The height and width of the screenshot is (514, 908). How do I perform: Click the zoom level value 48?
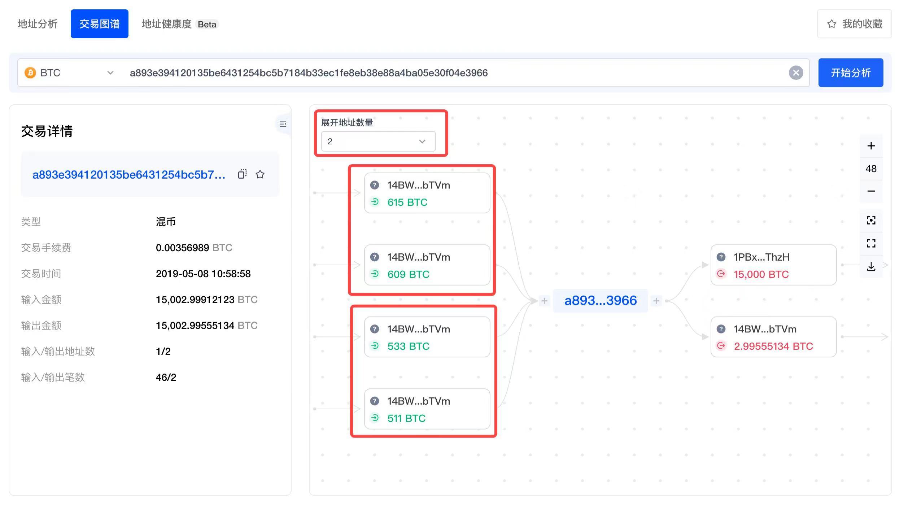point(871,169)
